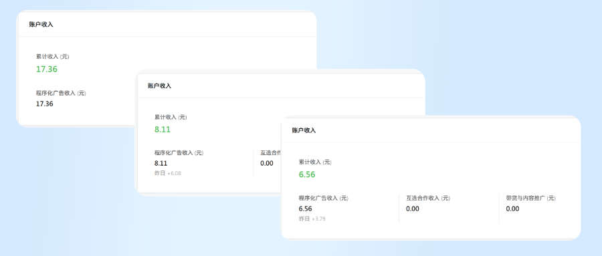
Task: Click 互选合作收入 (元) label in the 6.56 card
Action: (x=428, y=198)
